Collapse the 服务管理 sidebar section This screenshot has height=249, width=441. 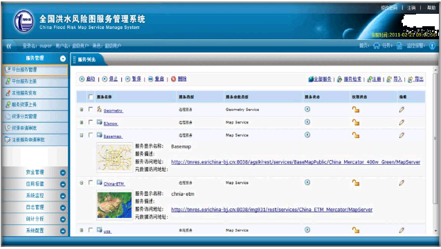[x=63, y=59]
